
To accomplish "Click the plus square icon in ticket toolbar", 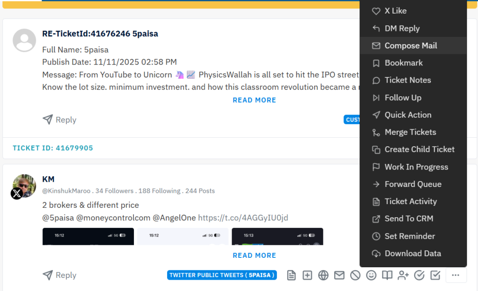I will point(307,276).
